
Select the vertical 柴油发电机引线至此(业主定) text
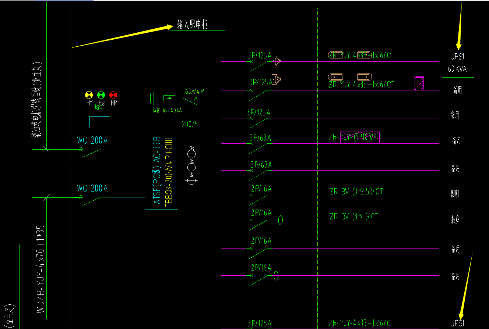pos(37,100)
